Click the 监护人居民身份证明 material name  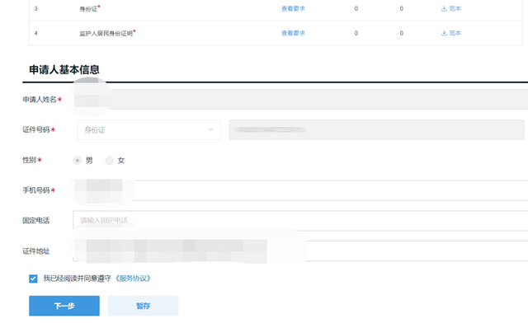click(x=106, y=33)
